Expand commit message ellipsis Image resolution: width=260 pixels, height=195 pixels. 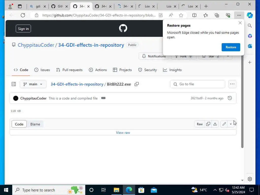click(x=103, y=98)
